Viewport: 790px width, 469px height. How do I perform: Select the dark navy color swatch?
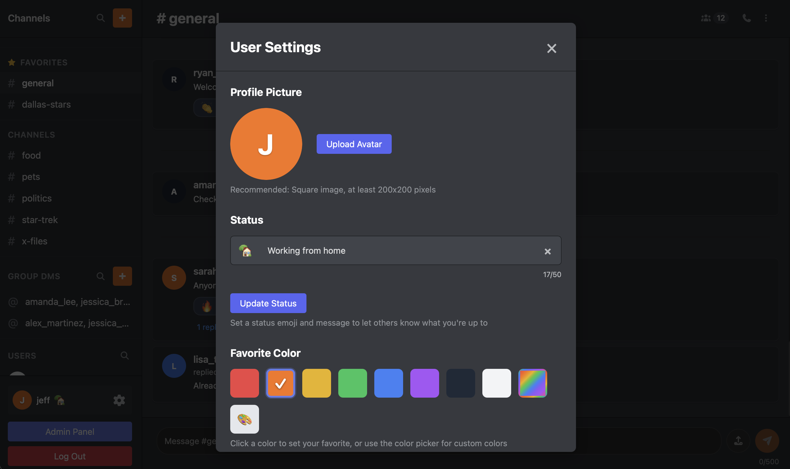(461, 383)
